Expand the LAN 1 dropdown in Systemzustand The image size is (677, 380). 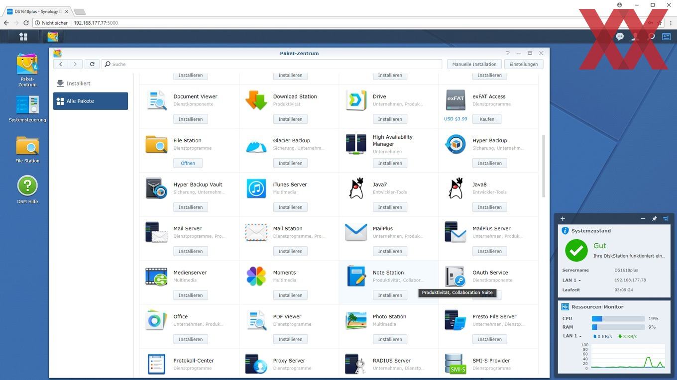coord(572,280)
